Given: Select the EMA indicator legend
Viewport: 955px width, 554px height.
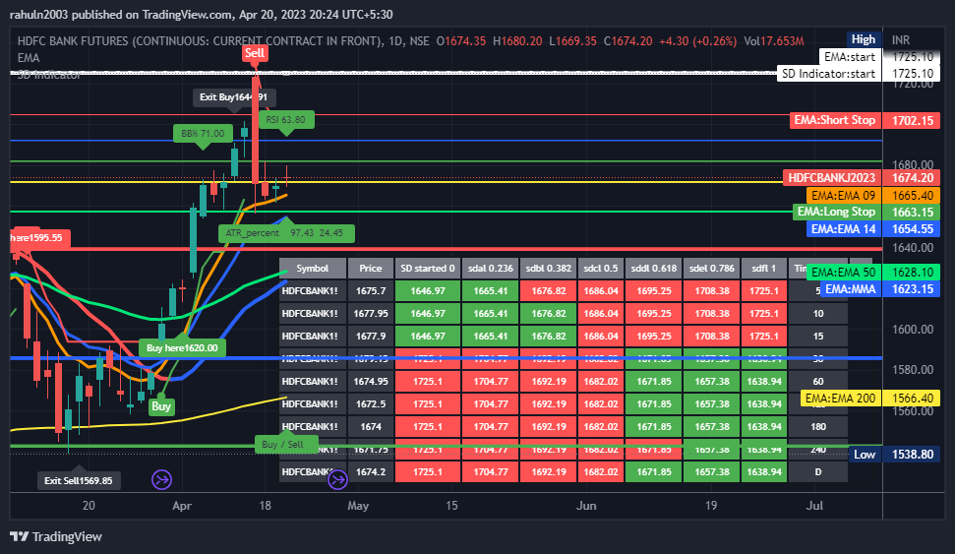Looking at the screenshot, I should coord(28,58).
